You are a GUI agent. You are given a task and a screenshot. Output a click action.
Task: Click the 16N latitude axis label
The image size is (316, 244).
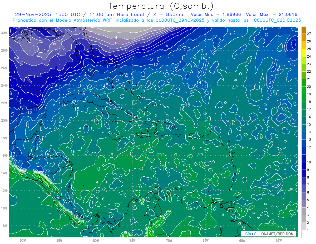pyautogui.click(x=4, y=156)
